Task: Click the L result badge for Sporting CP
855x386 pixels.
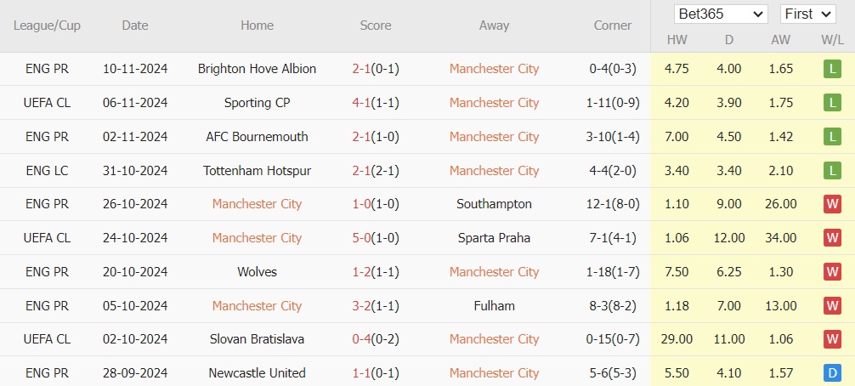Action: pyautogui.click(x=830, y=103)
